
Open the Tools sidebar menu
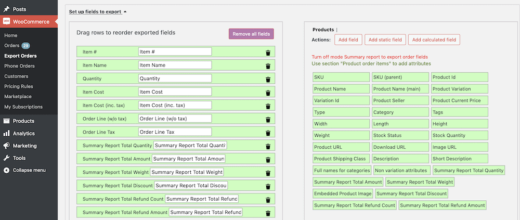19,158
